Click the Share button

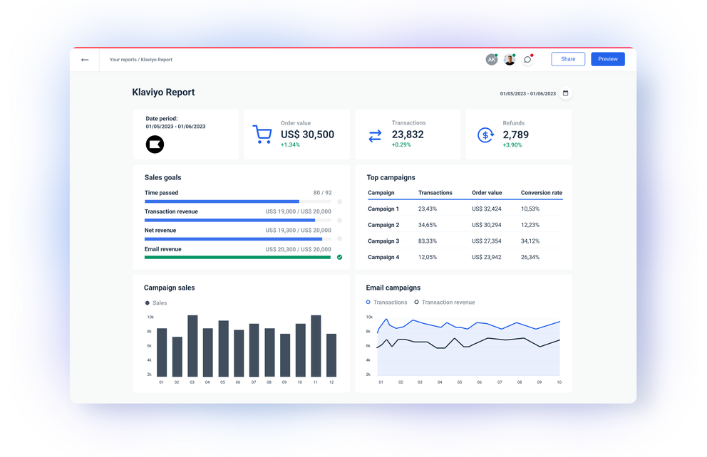[568, 58]
